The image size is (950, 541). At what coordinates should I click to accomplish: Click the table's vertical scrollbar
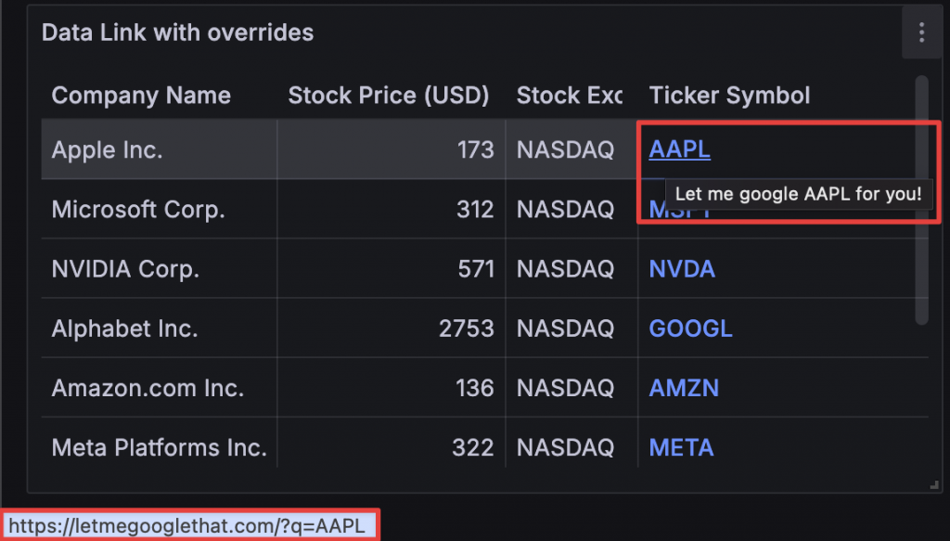921,200
